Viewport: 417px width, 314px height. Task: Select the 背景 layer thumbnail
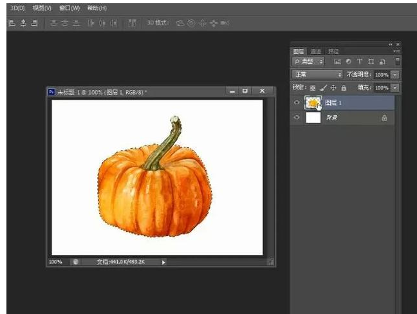pyautogui.click(x=313, y=118)
